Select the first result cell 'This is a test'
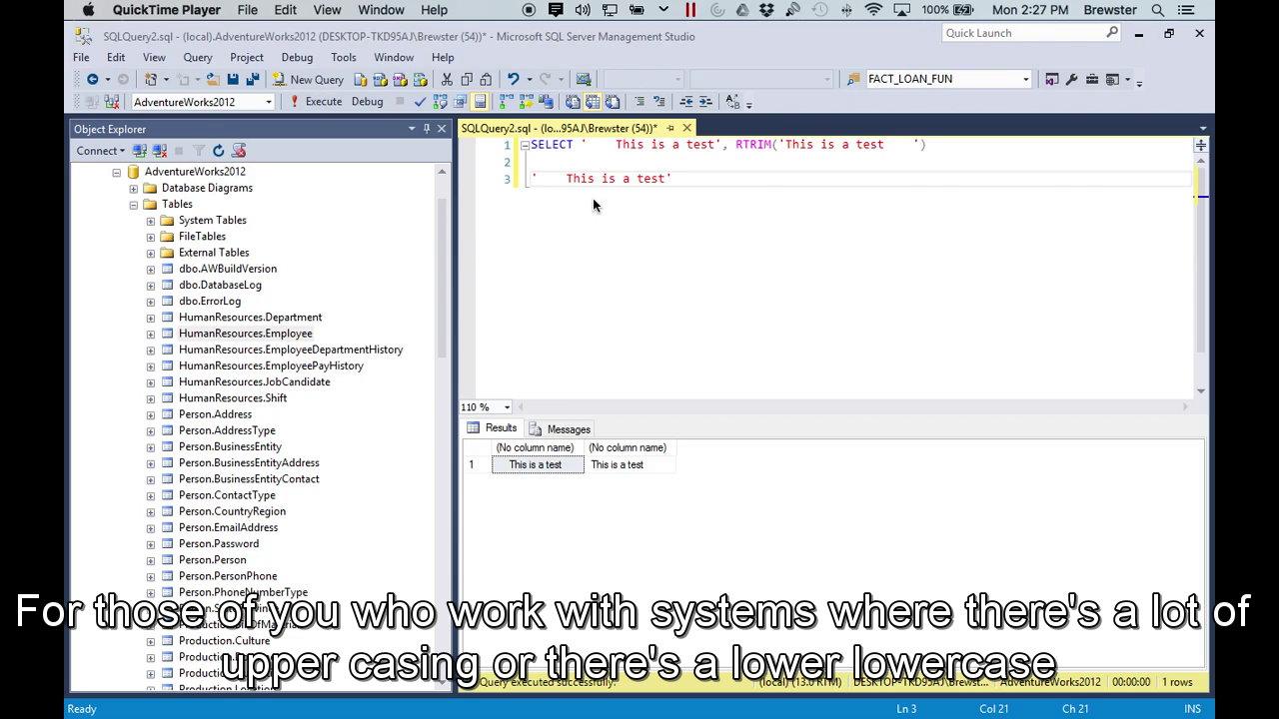The image size is (1279, 719). (538, 465)
